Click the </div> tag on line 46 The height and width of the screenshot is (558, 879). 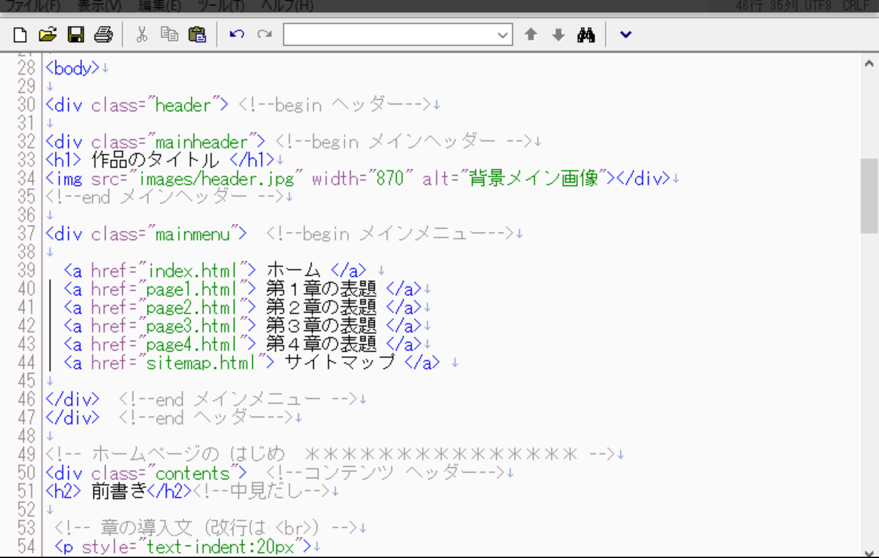(72, 400)
